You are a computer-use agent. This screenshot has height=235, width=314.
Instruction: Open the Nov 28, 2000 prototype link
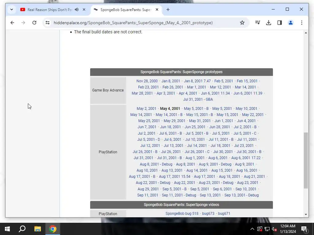(x=147, y=81)
